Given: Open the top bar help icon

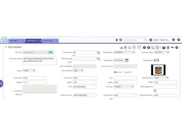Looking at the screenshot, I should [179, 40].
